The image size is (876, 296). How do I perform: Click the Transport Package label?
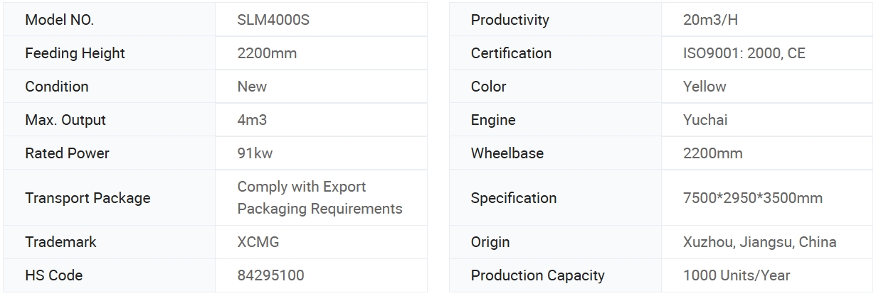[88, 198]
